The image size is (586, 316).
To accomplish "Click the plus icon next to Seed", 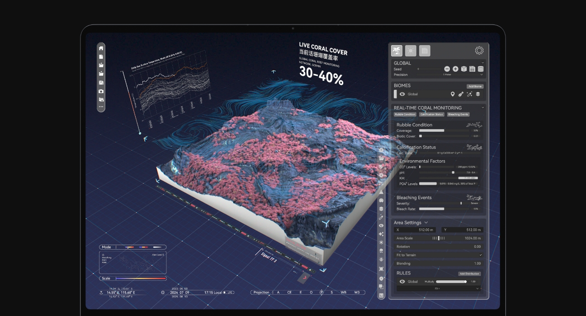I will tap(455, 69).
